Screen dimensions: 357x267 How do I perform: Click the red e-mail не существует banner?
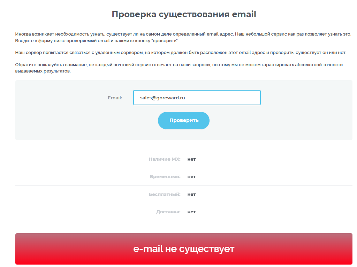184,249
